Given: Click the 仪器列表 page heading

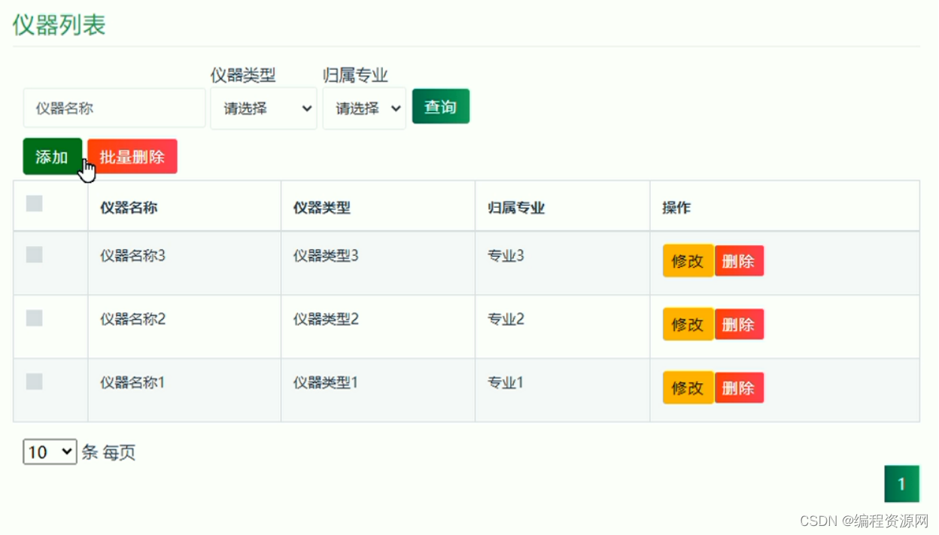Looking at the screenshot, I should pos(59,25).
